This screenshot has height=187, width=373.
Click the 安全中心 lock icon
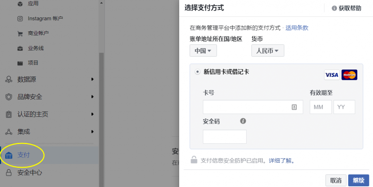[9, 172]
